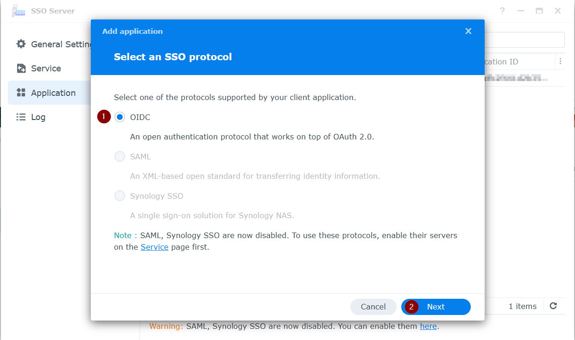Open the Service section in sidebar
Screen dimensions: 575x340
[x=51, y=68]
